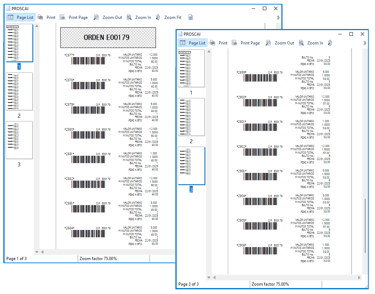375x294 pixels.
Task: Click barcode *2899* in front window
Action: [260, 78]
